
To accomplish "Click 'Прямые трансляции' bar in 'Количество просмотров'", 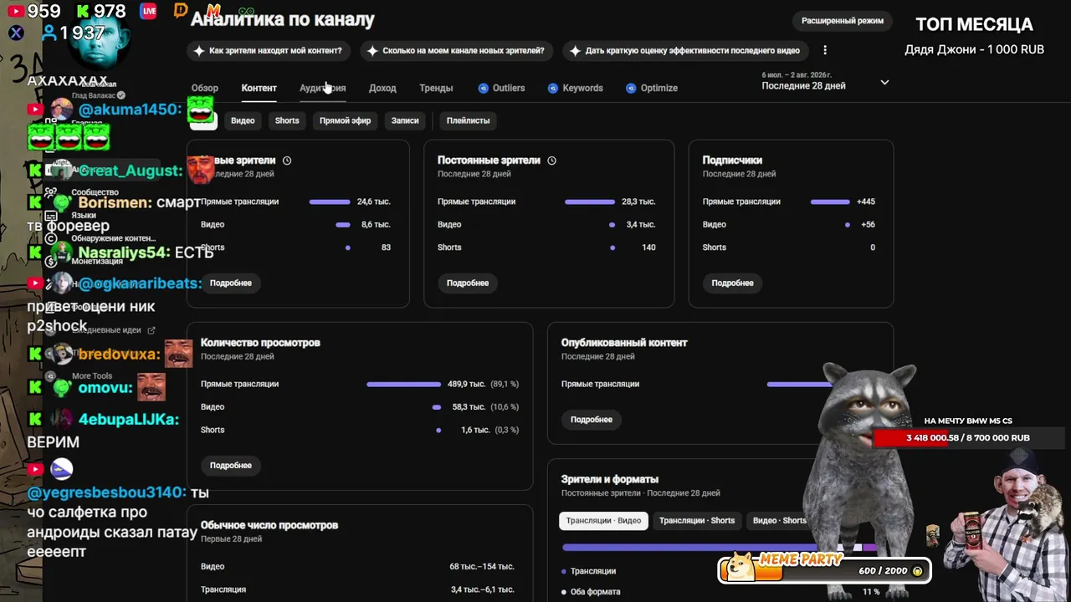I will [403, 385].
